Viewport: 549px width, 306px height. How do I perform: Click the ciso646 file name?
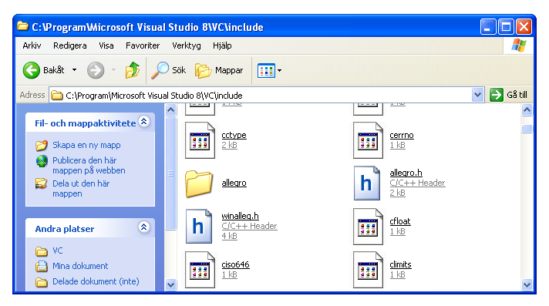click(235, 264)
